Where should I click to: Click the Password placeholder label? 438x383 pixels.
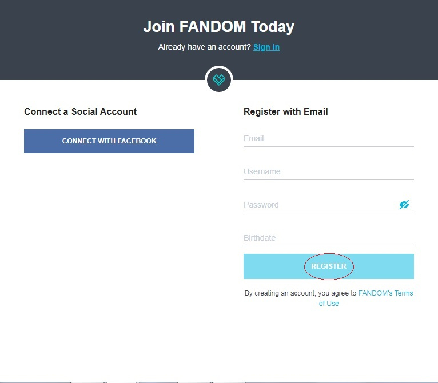click(x=261, y=205)
